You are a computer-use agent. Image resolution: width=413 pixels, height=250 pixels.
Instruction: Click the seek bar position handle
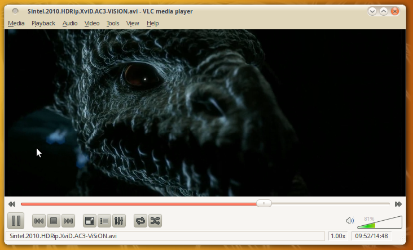pyautogui.click(x=264, y=203)
